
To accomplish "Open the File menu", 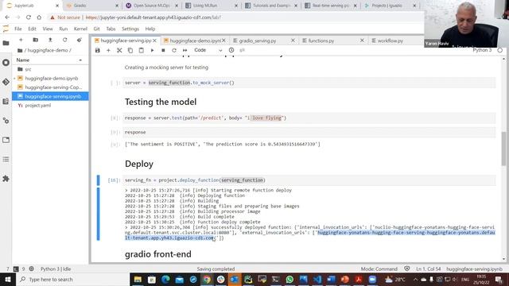I will pyautogui.click(x=18, y=29).
